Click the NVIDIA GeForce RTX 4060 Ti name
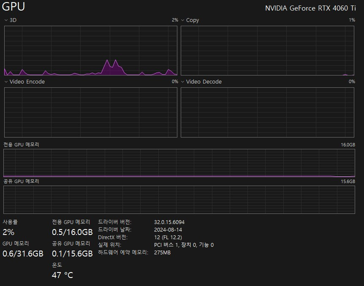 312,8
